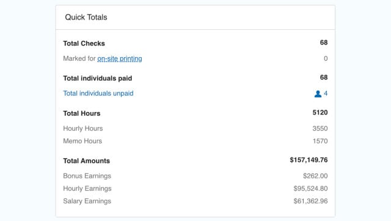Click the Memo Hours label
The image size is (391, 221).
point(82,141)
